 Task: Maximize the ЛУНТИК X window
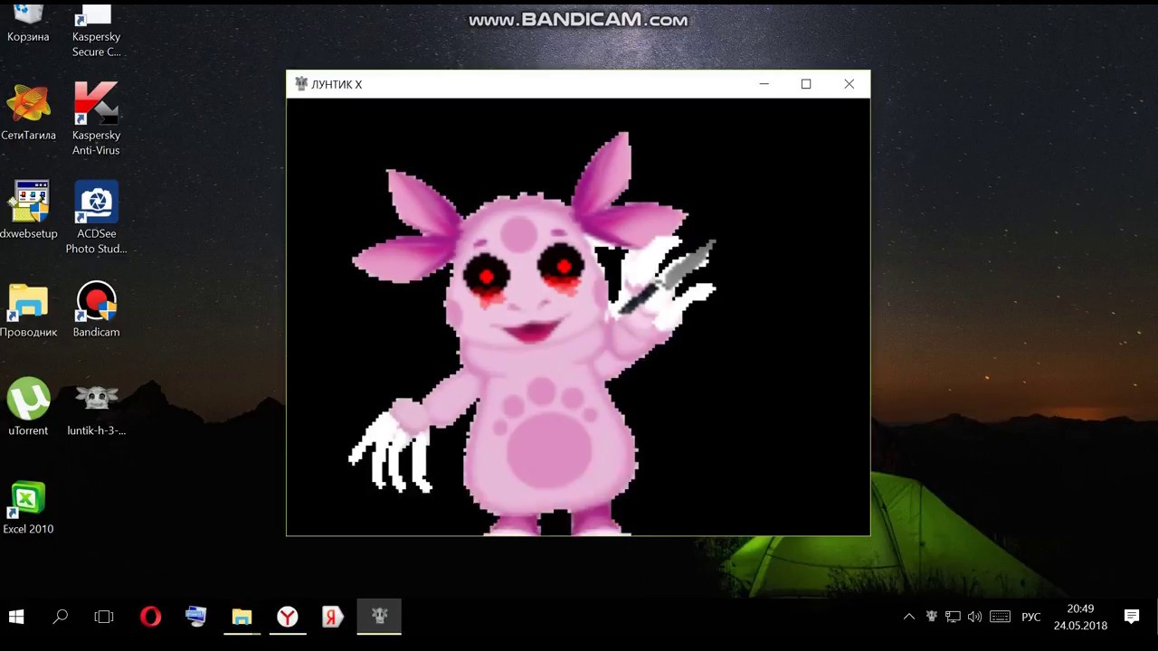[x=806, y=84]
